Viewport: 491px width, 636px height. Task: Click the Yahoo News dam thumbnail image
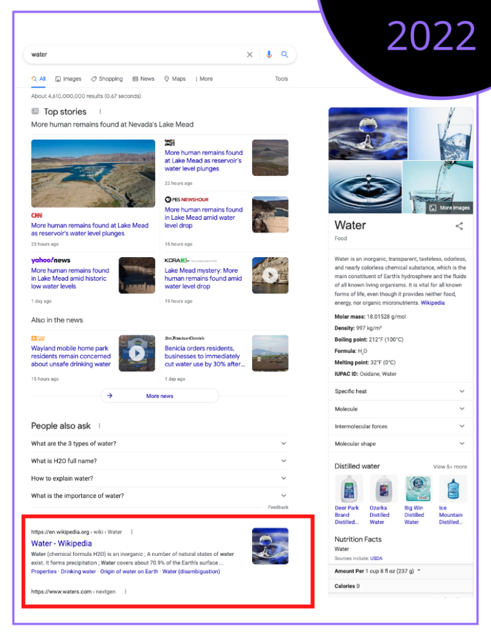click(x=137, y=275)
